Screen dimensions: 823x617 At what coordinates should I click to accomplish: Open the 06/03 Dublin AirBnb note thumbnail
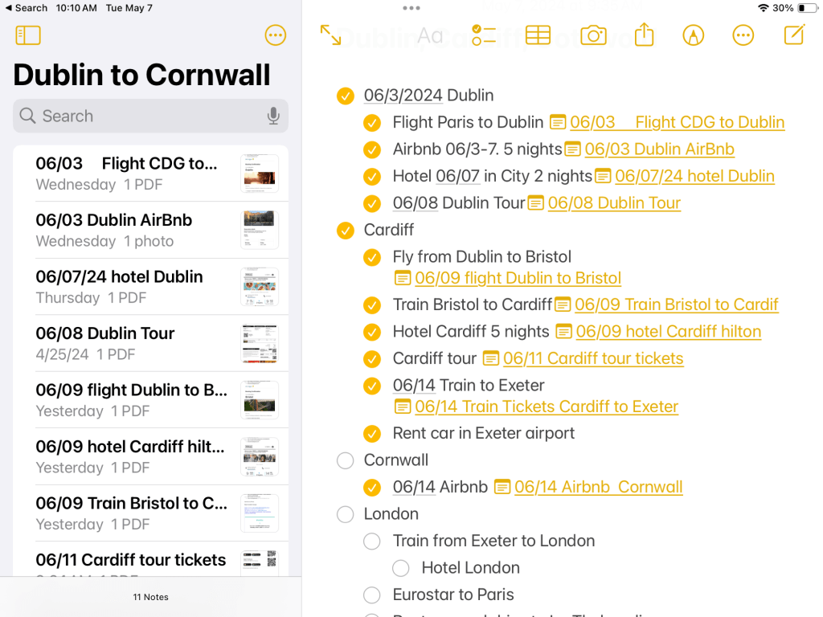(260, 230)
